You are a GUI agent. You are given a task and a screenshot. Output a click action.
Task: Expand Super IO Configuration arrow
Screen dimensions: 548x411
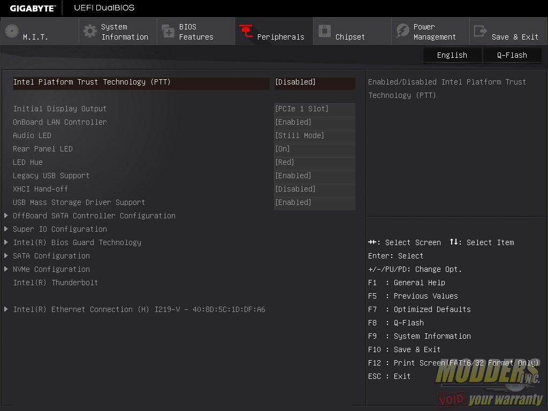(x=6, y=229)
